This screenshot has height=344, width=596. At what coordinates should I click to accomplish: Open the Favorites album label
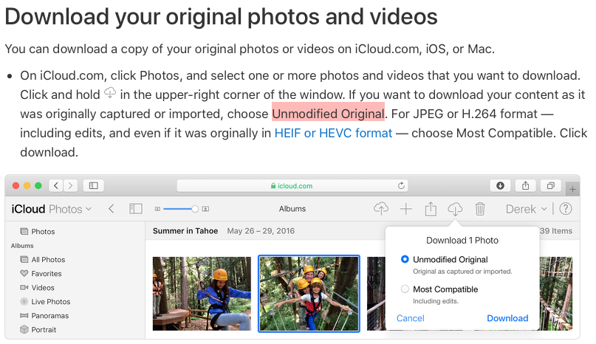coord(47,274)
